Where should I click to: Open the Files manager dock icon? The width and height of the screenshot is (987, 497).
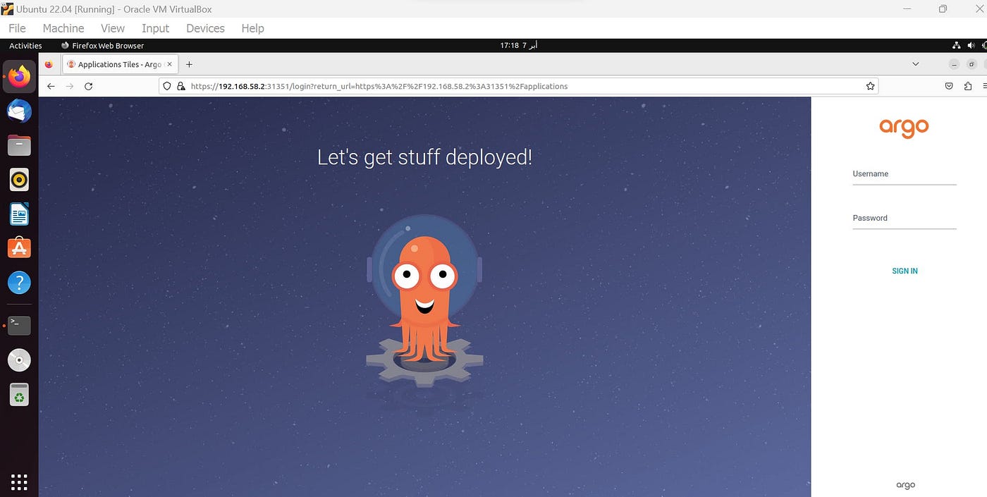(x=19, y=146)
